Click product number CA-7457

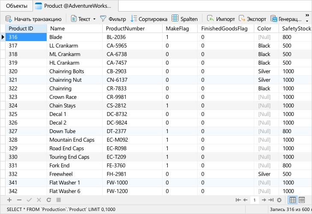133,63
